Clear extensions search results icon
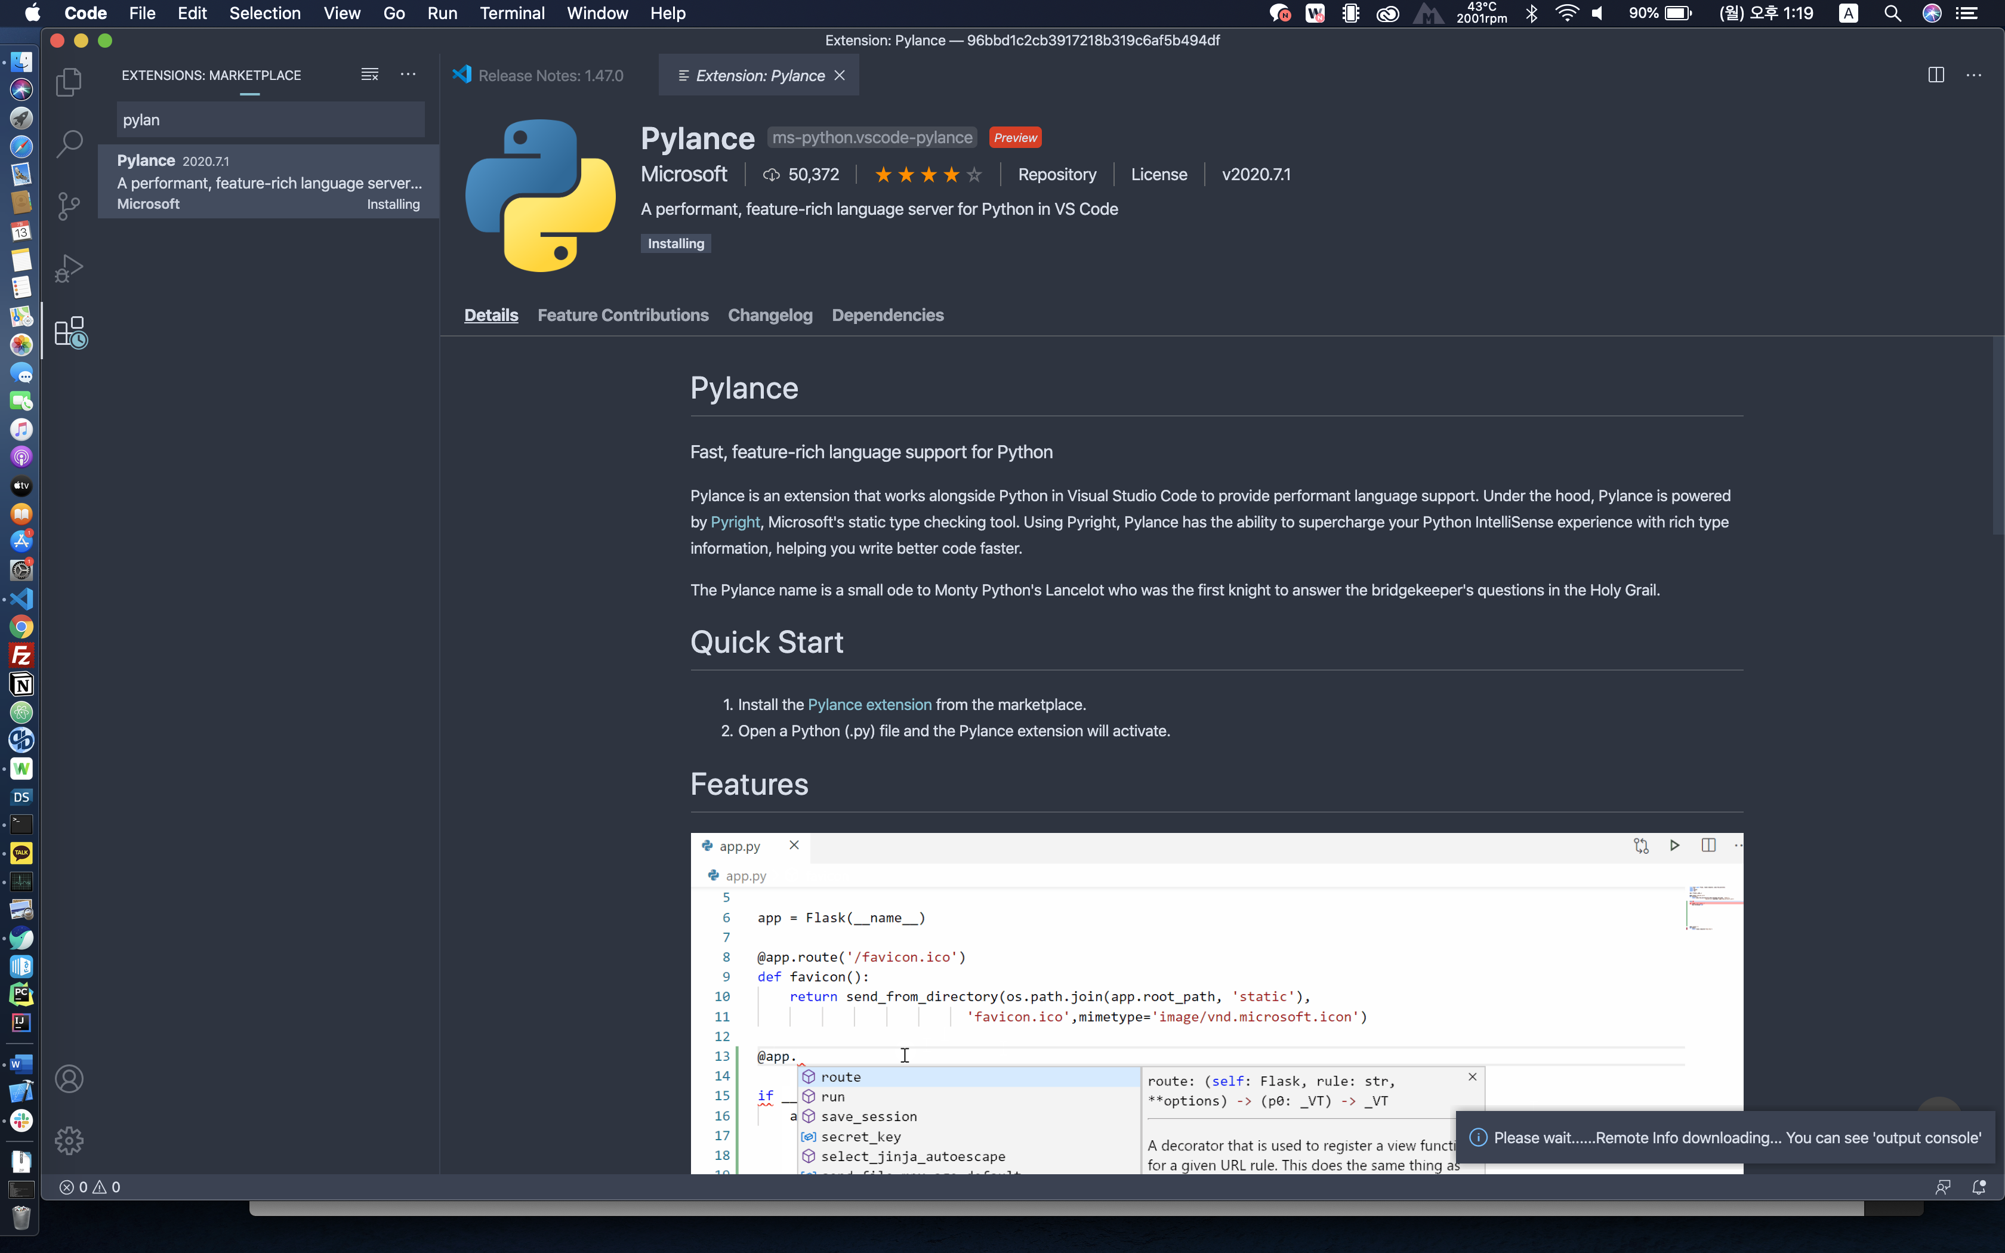This screenshot has height=1253, width=2005. (x=369, y=75)
